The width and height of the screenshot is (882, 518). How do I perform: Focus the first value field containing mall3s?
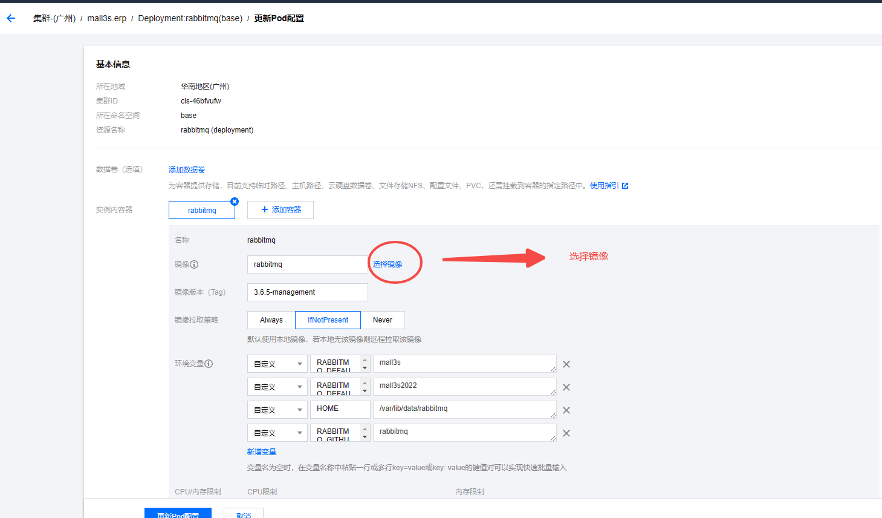[465, 364]
